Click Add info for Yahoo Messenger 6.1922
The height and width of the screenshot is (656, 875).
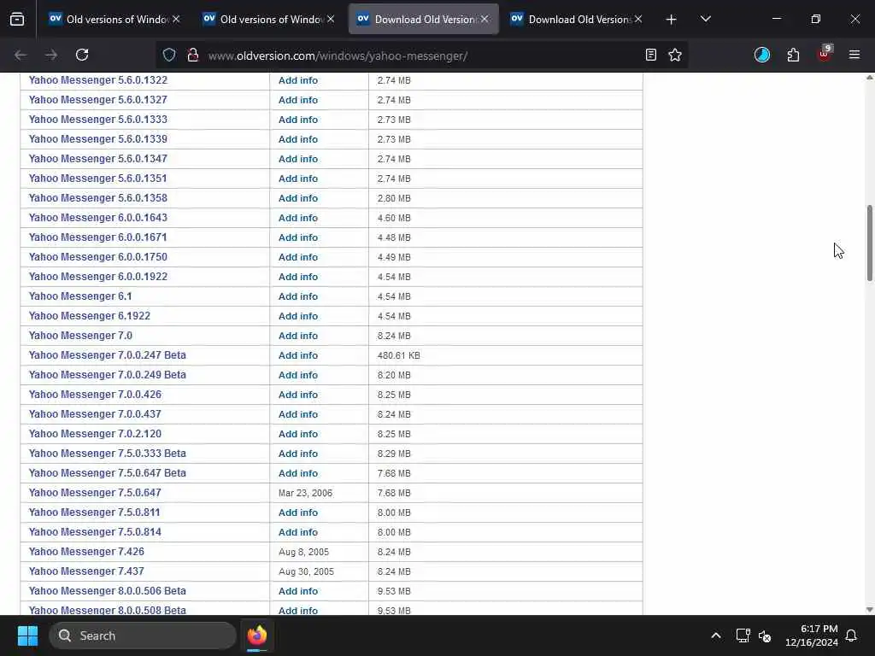click(x=298, y=316)
